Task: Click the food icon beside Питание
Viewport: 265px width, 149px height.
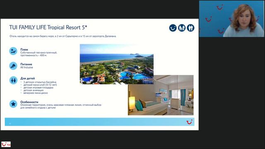Action: point(13,66)
